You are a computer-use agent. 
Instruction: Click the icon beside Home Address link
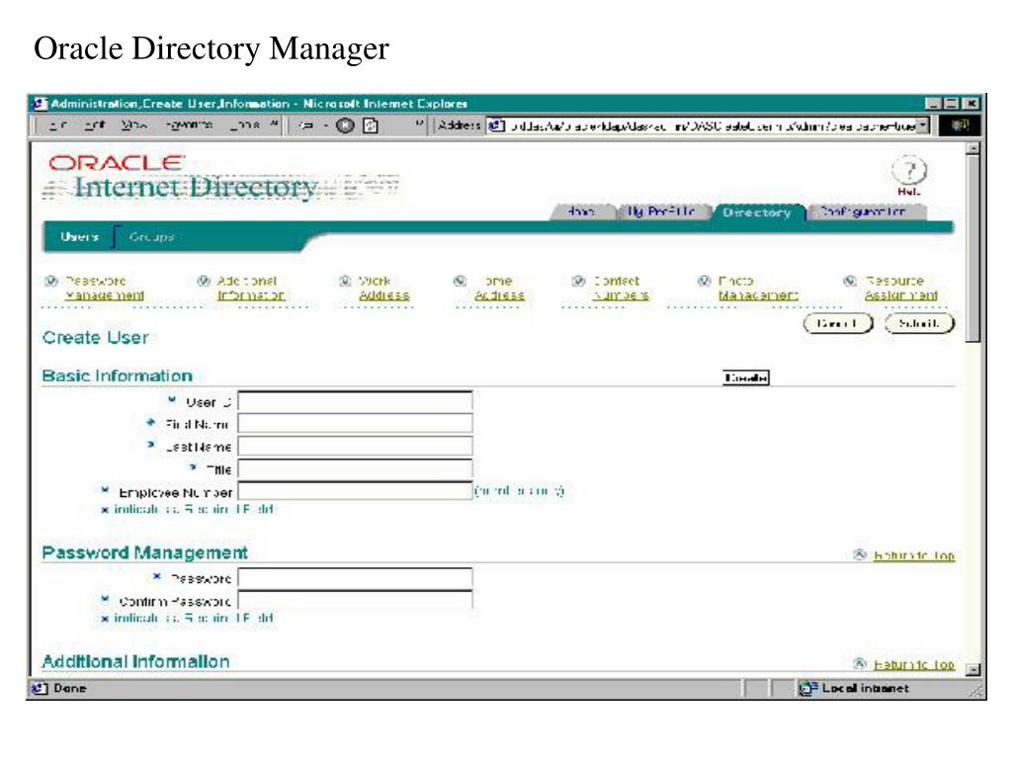pos(460,281)
